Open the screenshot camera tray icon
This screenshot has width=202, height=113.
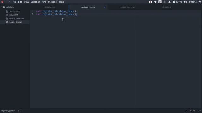coord(151,2)
